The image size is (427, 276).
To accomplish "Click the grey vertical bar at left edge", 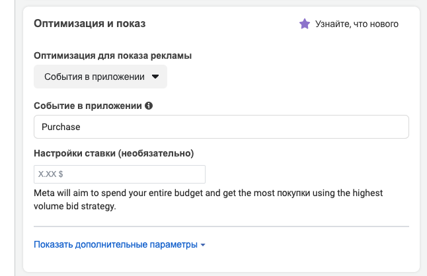I will (15, 138).
